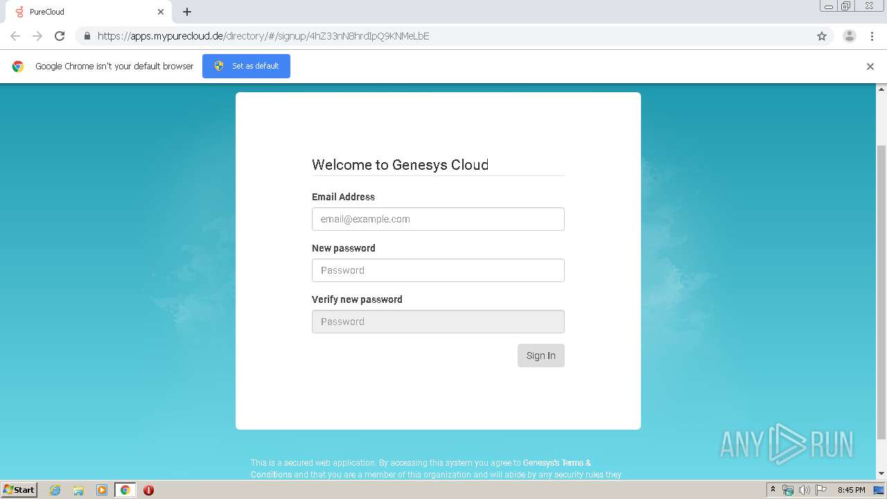
Task: Click the Set as default button
Action: pos(246,66)
